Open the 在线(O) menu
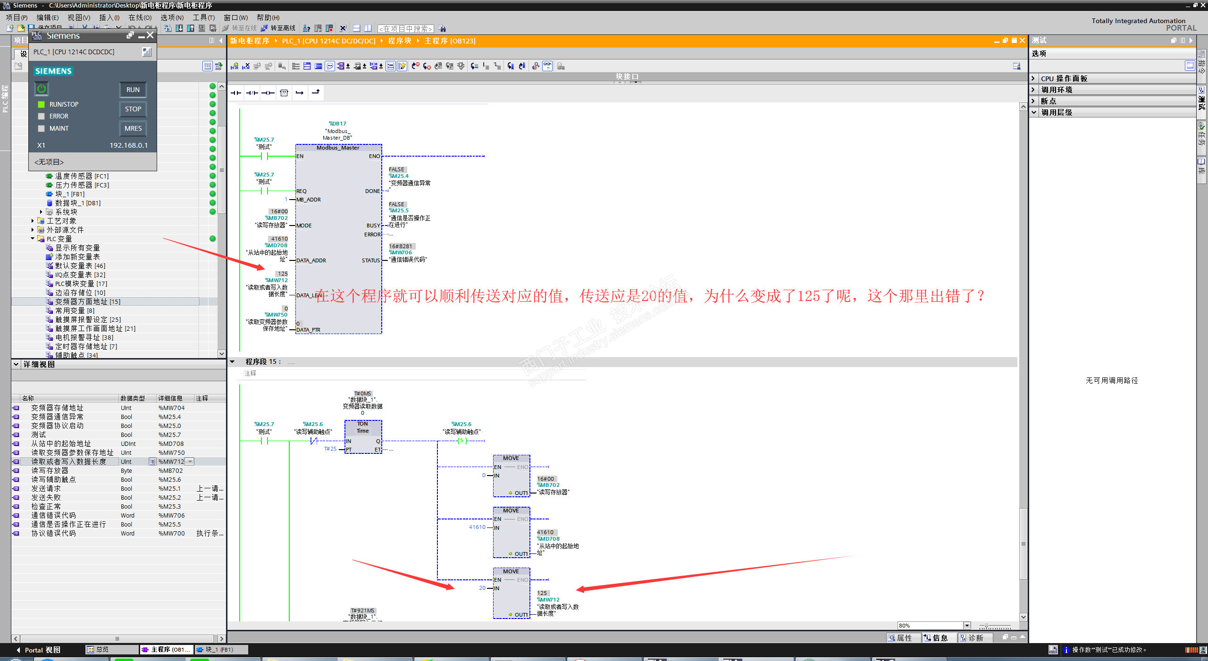 [140, 17]
